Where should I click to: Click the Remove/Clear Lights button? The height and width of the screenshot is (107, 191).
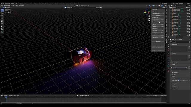(x=158, y=51)
